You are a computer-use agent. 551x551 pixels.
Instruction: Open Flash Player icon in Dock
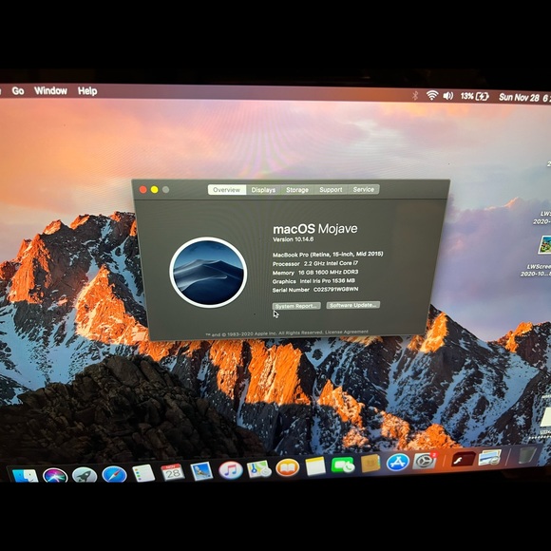[x=464, y=460]
